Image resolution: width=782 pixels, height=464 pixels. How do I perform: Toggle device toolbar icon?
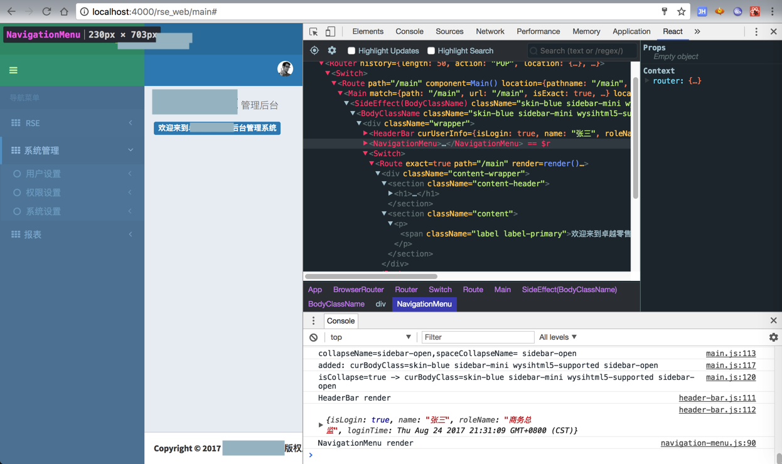click(x=330, y=31)
